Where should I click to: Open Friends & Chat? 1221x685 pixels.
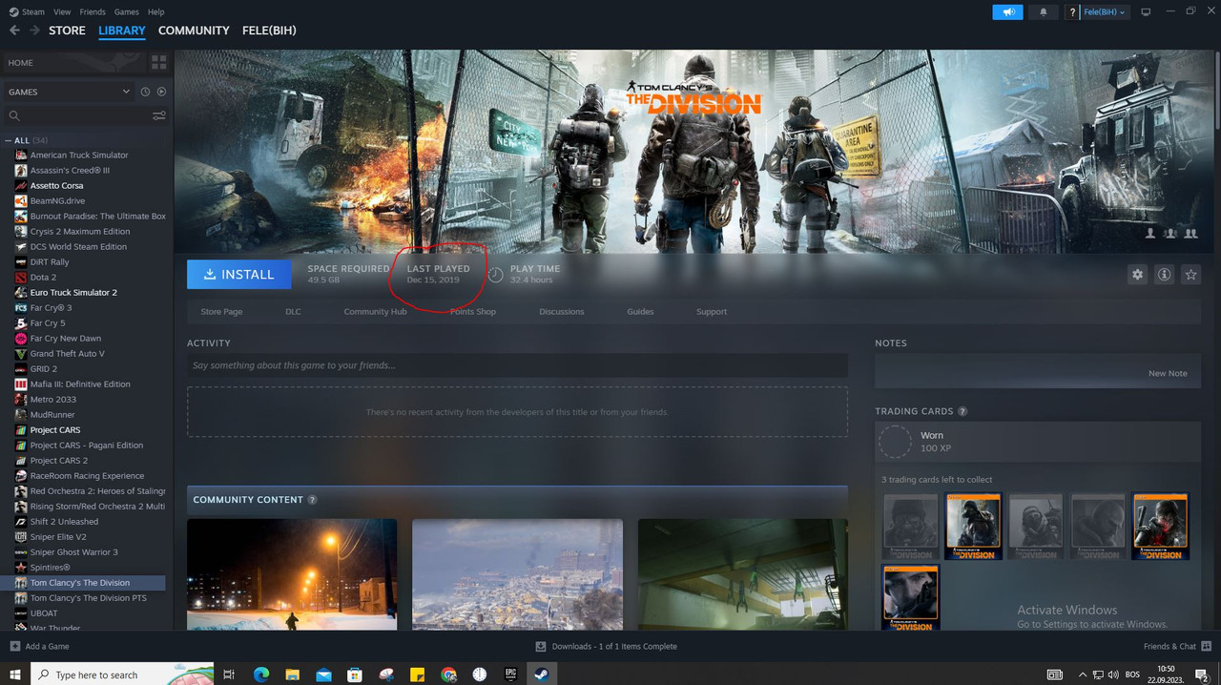coord(1176,646)
